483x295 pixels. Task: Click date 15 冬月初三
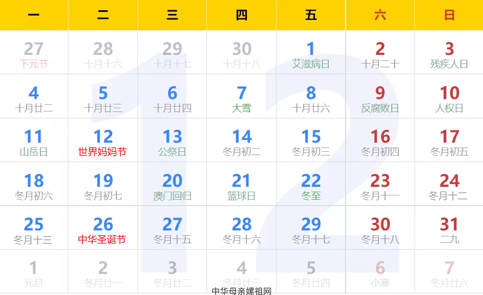point(311,141)
